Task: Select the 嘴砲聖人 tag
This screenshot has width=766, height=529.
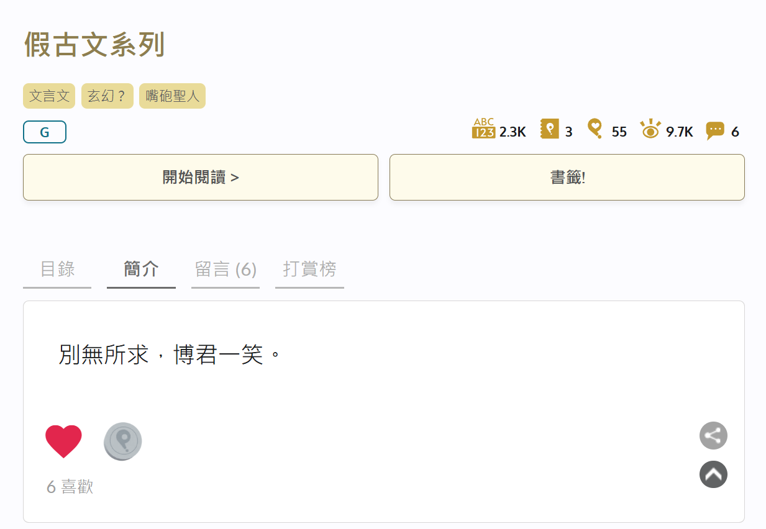Action: coord(172,96)
